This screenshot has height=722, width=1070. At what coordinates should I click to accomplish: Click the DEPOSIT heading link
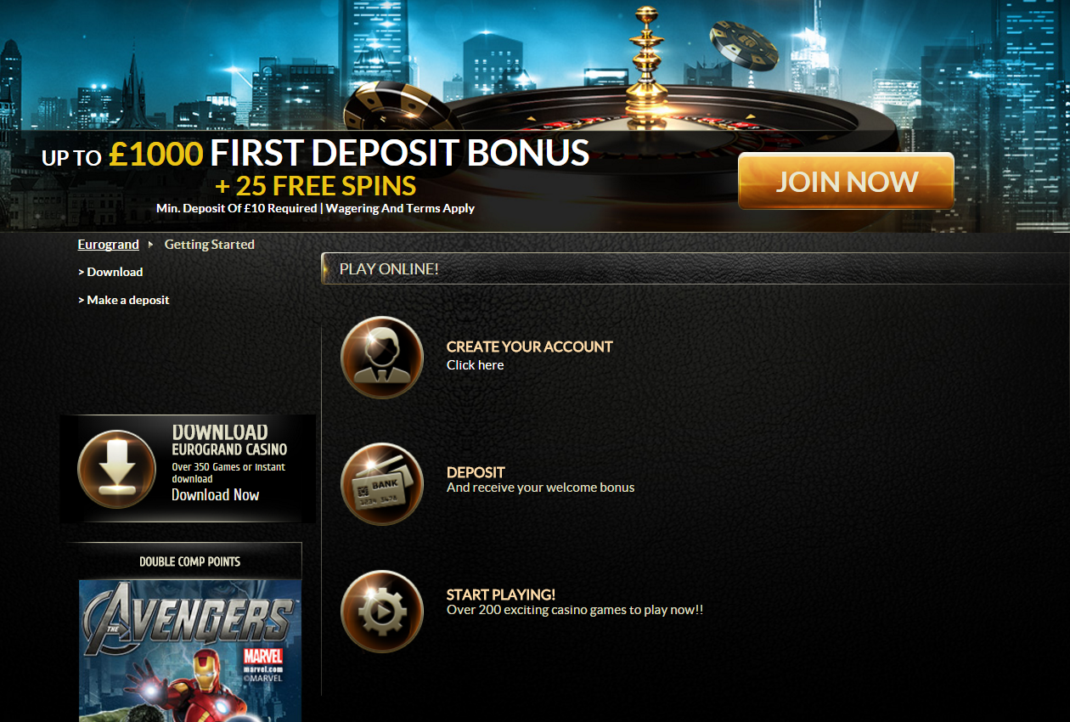476,472
